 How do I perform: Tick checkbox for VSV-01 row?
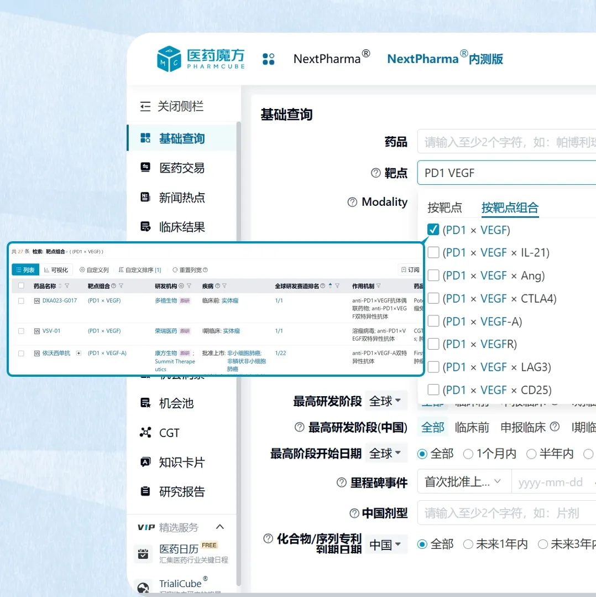click(22, 331)
